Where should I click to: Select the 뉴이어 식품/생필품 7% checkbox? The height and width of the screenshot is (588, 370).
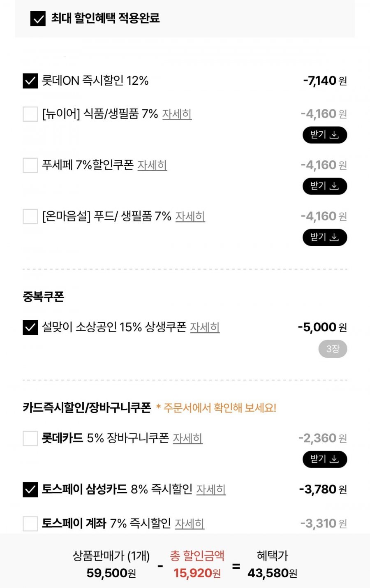coord(30,114)
